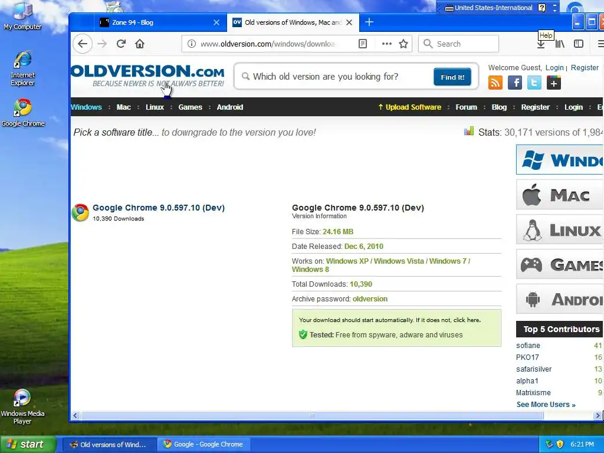Viewport: 604px width, 453px height.
Task: Select Old versions of Wind... taskbar item
Action: pos(109,444)
